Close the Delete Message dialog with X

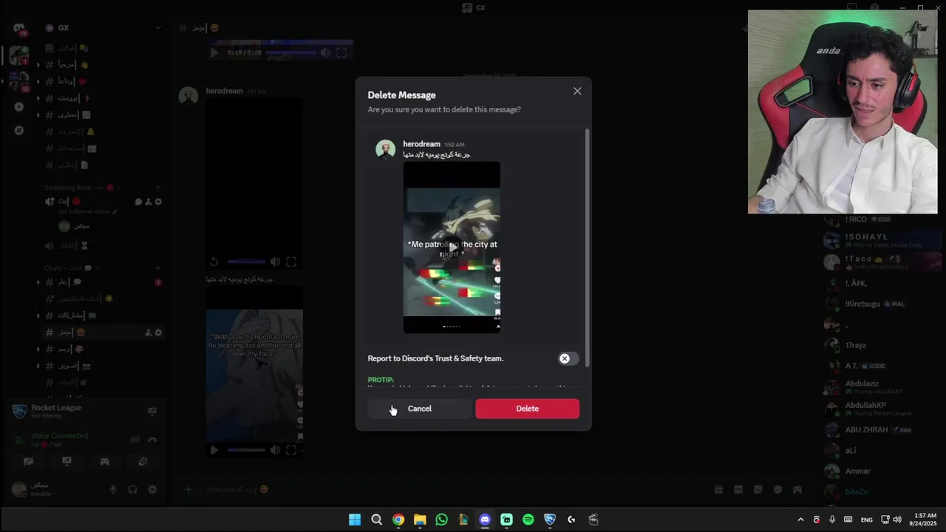click(x=577, y=91)
